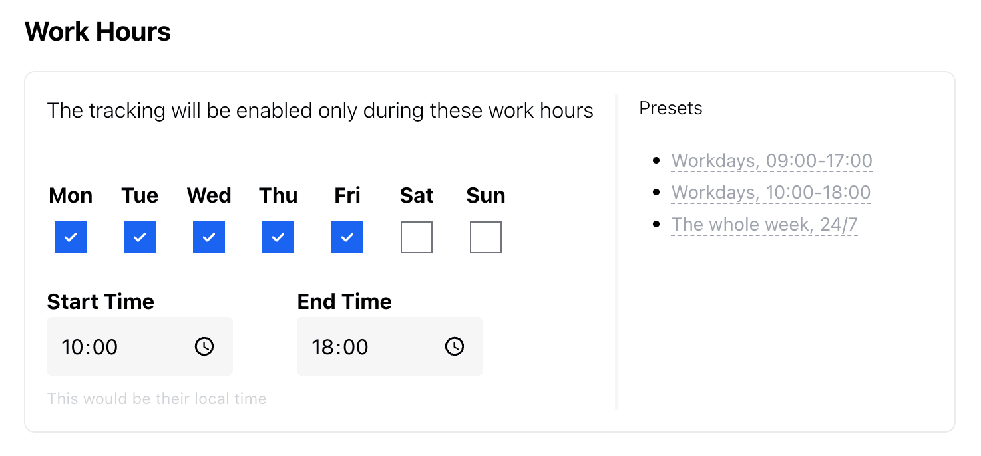The height and width of the screenshot is (456, 981).
Task: Apply the Workdays, 09:00-17:00 preset
Action: pyautogui.click(x=772, y=160)
